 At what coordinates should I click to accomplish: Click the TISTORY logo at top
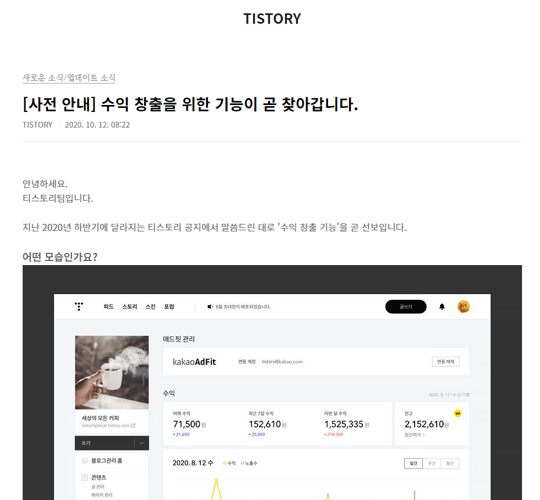[272, 19]
